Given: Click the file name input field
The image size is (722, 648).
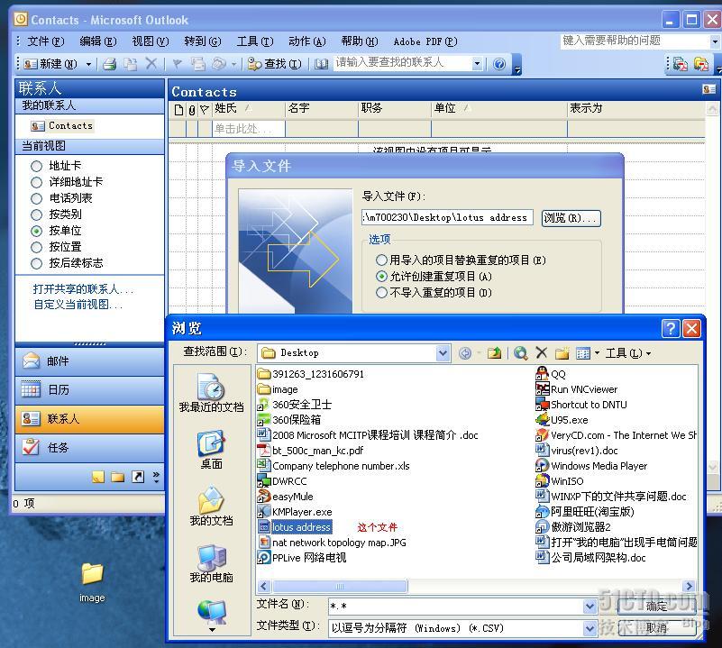Looking at the screenshot, I should (x=456, y=607).
